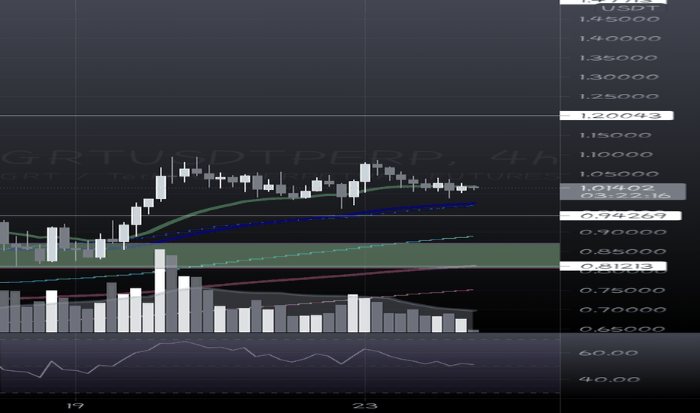This screenshot has height=413, width=700.
Task: Click the date label 19 on time axis
Action: pos(75,405)
